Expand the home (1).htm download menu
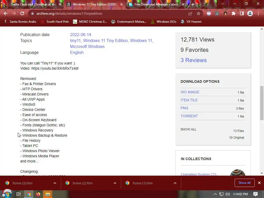264x198 pixels. coord(175,183)
